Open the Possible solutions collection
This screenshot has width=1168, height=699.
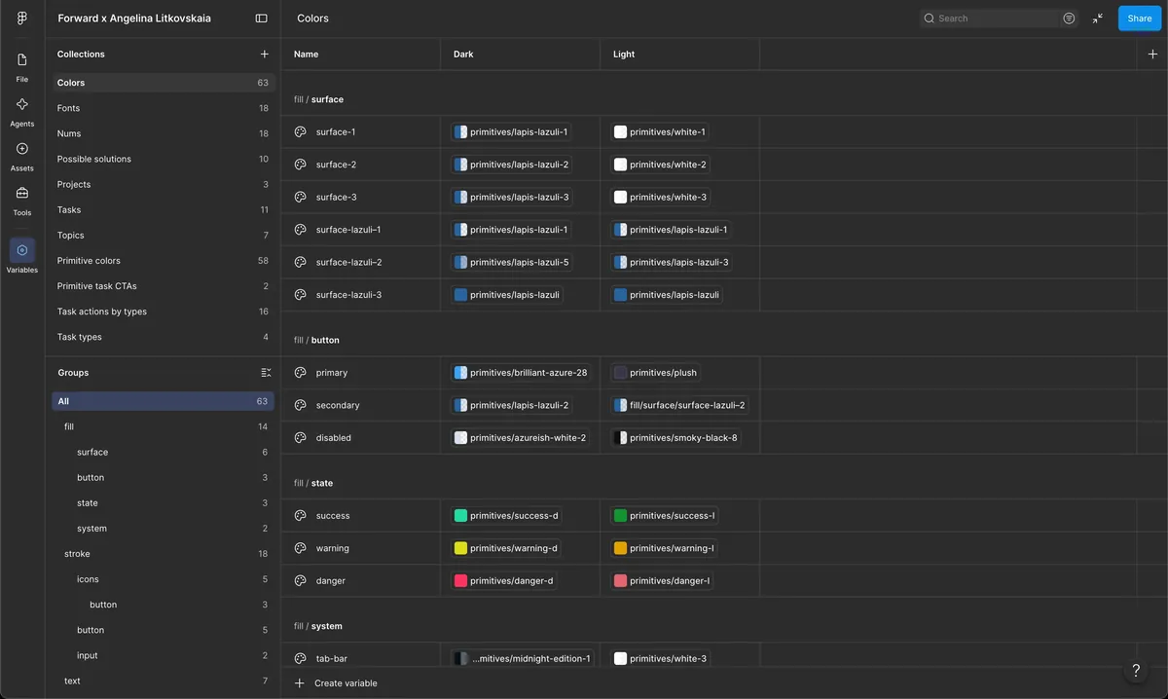[164, 159]
